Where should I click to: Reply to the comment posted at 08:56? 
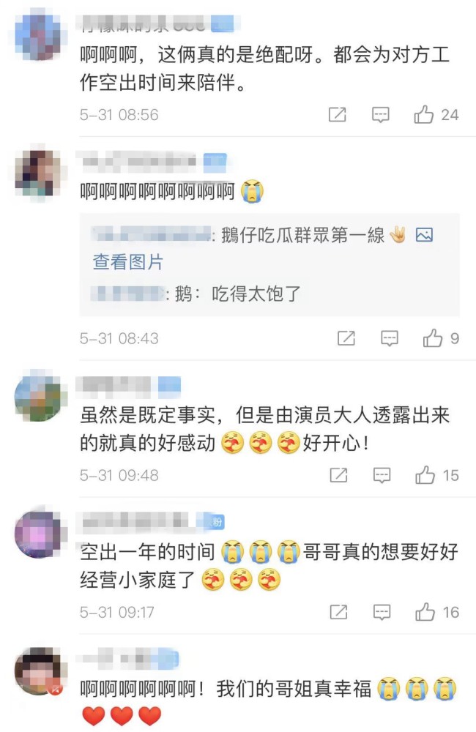[x=380, y=115]
